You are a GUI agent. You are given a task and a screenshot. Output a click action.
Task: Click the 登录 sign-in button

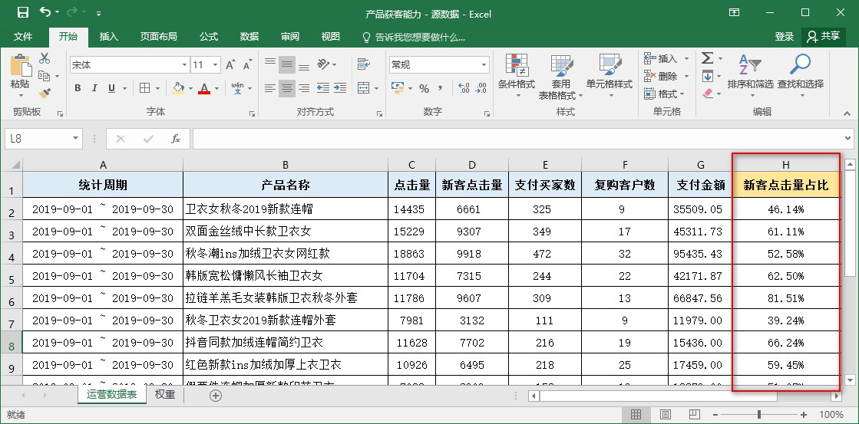coord(784,37)
